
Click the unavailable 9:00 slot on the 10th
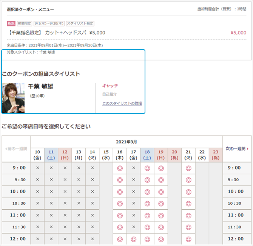pos(37,168)
